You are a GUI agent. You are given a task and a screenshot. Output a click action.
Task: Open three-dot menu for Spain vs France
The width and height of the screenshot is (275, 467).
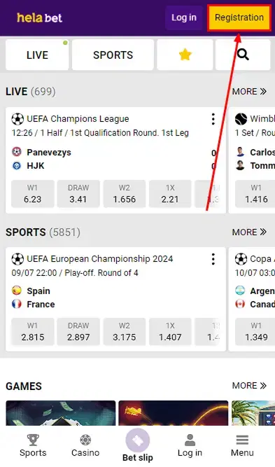click(213, 259)
